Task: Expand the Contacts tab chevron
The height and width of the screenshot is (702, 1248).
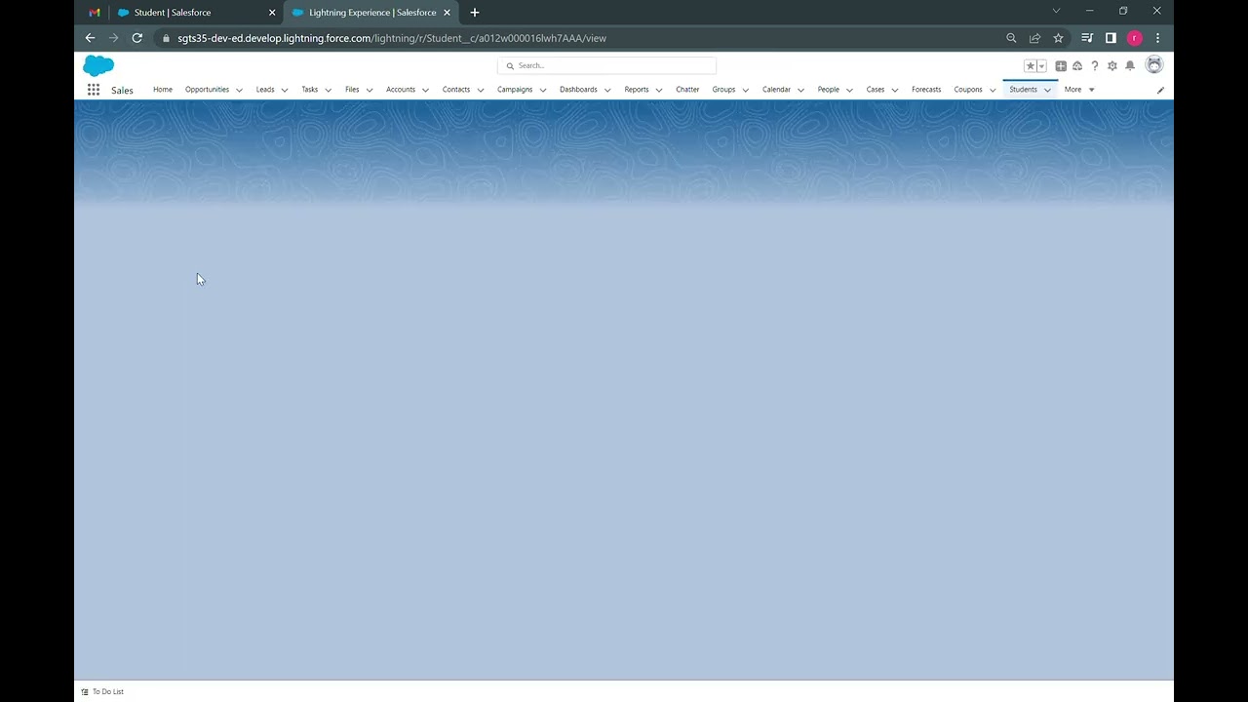Action: pyautogui.click(x=481, y=90)
